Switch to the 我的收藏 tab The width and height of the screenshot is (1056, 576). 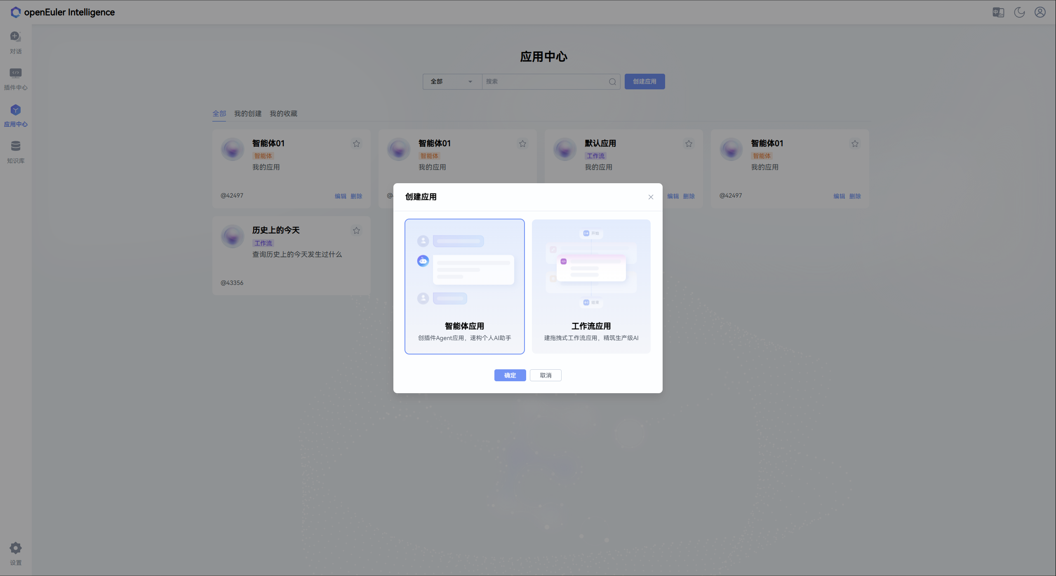pyautogui.click(x=283, y=114)
